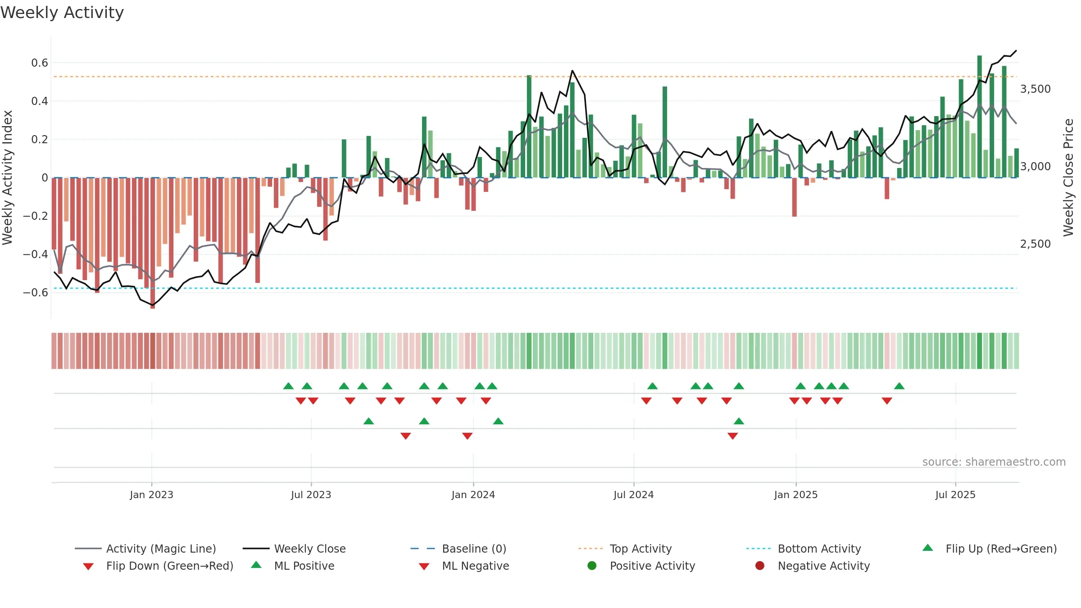Click the Bottom Activity dotted line legend icon
The height and width of the screenshot is (608, 1081).
pyautogui.click(x=758, y=549)
